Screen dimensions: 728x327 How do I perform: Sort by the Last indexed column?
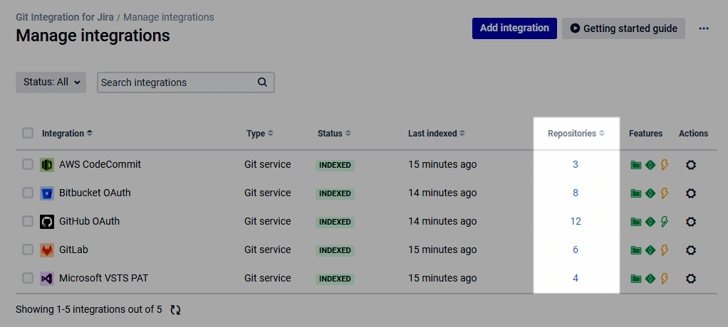pyautogui.click(x=437, y=134)
